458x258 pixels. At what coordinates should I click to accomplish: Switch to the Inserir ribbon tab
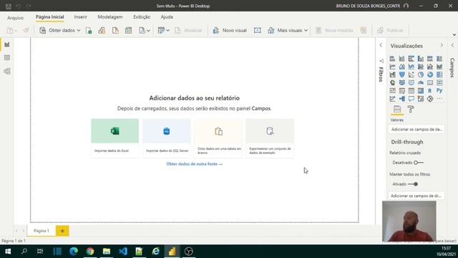[x=81, y=17]
